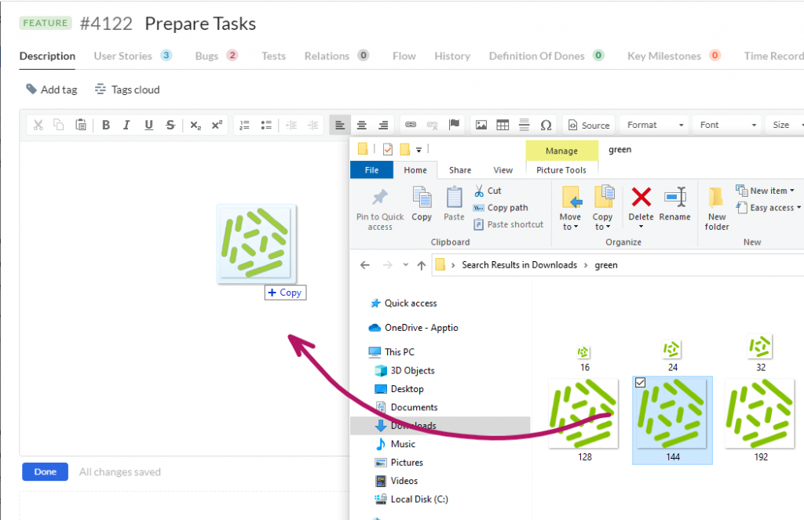This screenshot has height=520, width=804.
Task: Open the Font family dropdown
Action: click(726, 124)
